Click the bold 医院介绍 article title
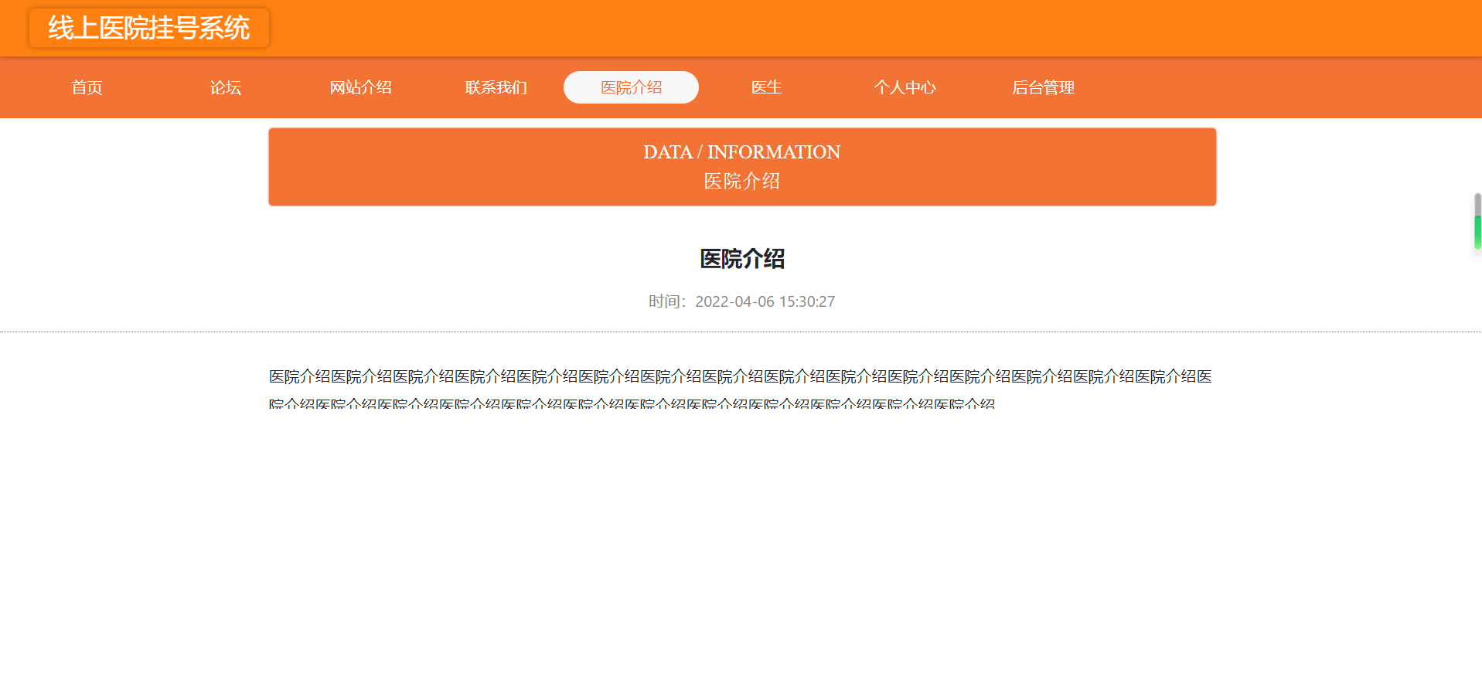Viewport: 1482px width, 677px height. coord(742,259)
